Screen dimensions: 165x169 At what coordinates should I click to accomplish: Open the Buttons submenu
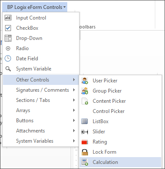[x=41, y=121]
